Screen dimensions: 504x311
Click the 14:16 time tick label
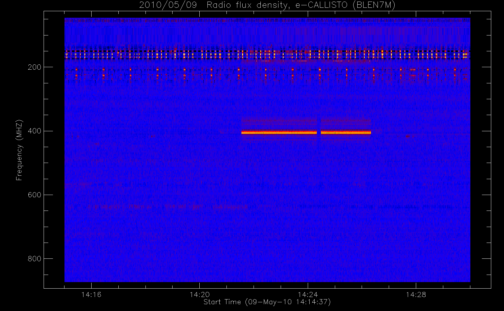91,295
